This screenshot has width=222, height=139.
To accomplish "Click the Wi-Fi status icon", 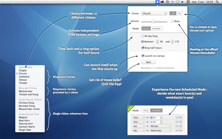I will tap(177, 2).
